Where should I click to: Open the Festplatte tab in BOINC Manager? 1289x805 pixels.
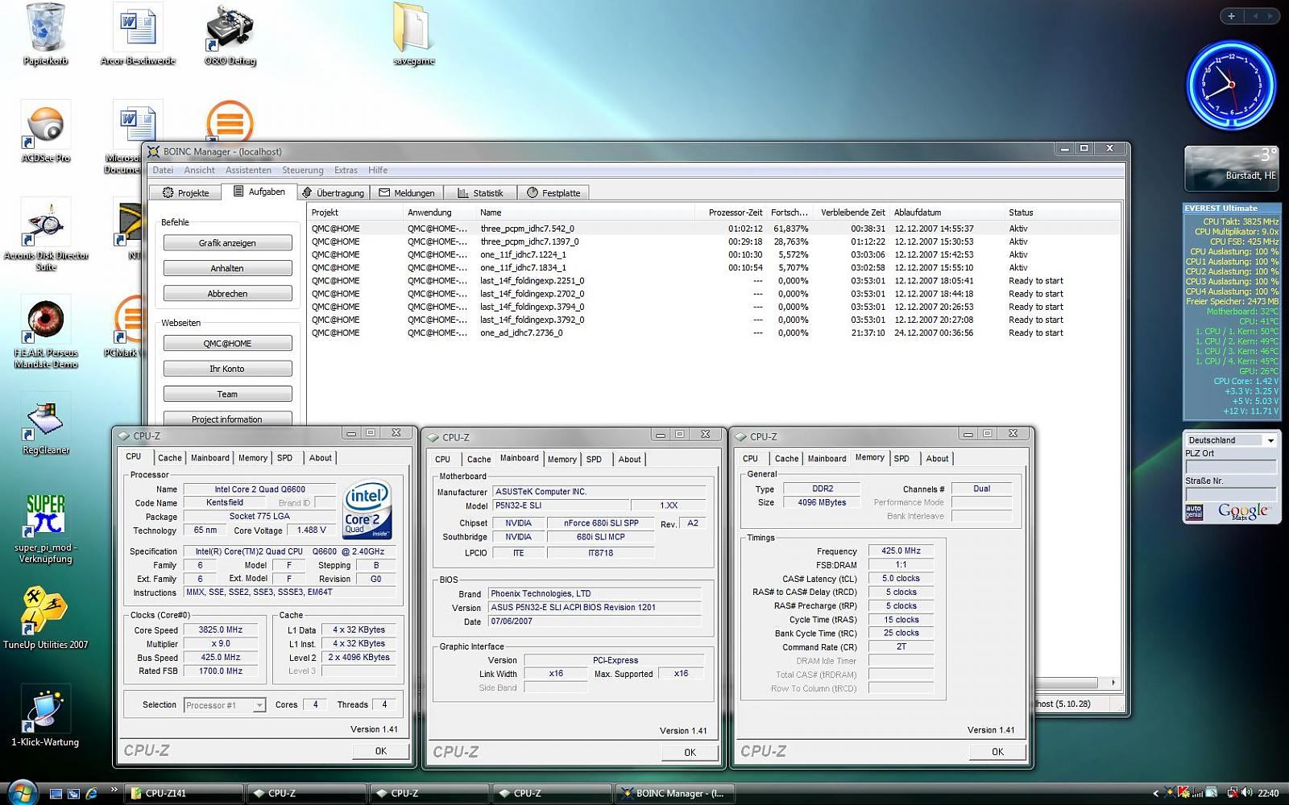553,192
